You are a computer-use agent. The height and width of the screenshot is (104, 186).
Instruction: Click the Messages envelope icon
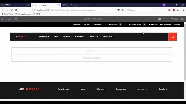[106, 25]
